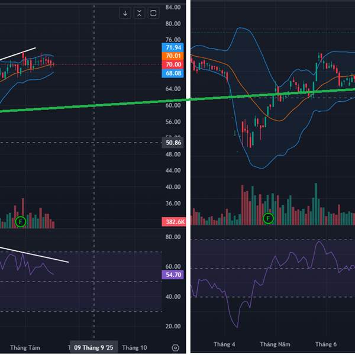The width and height of the screenshot is (355, 355).
Task: Click the 382.6K volume value label
Action: point(174,222)
